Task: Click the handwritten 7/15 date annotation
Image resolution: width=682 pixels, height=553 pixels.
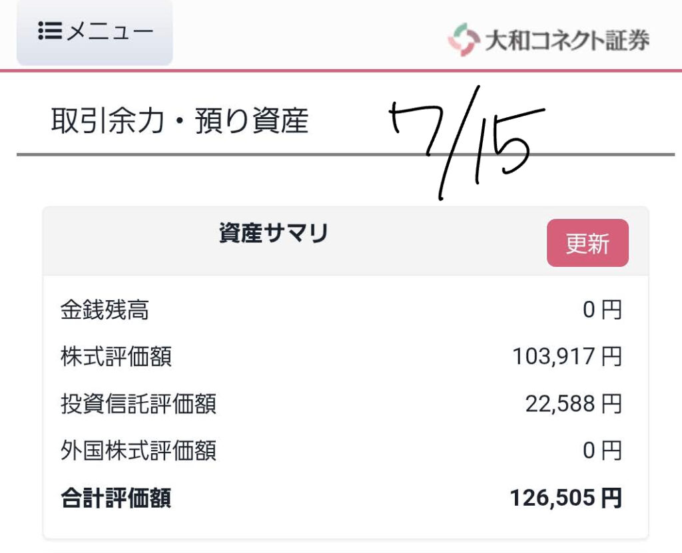Action: click(x=467, y=144)
